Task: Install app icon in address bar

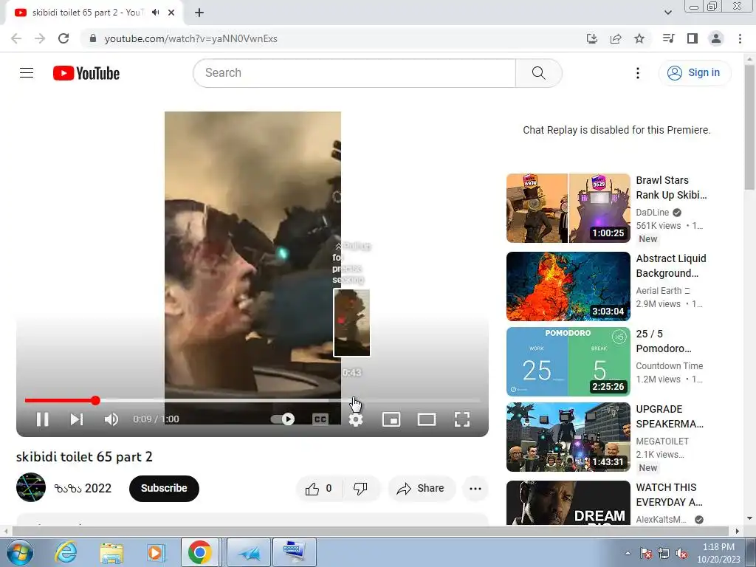Action: (592, 38)
